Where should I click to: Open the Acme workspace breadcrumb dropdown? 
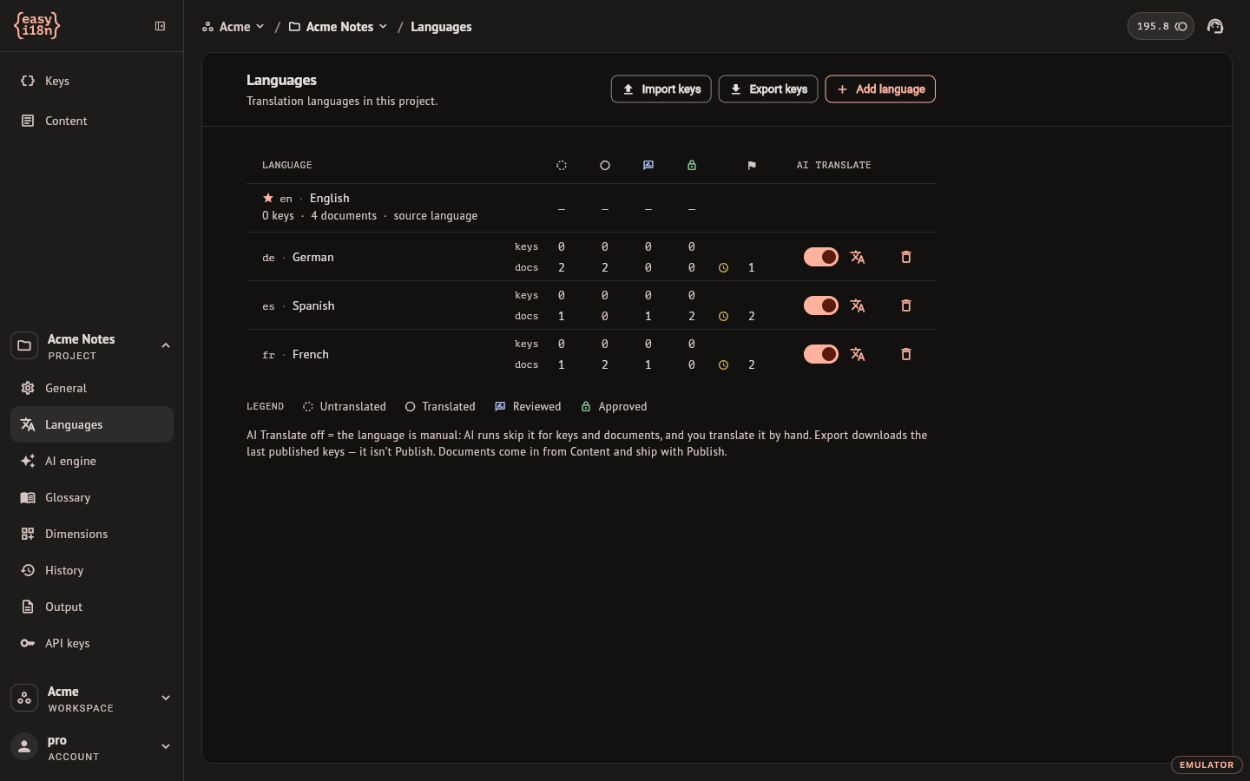pyautogui.click(x=233, y=27)
